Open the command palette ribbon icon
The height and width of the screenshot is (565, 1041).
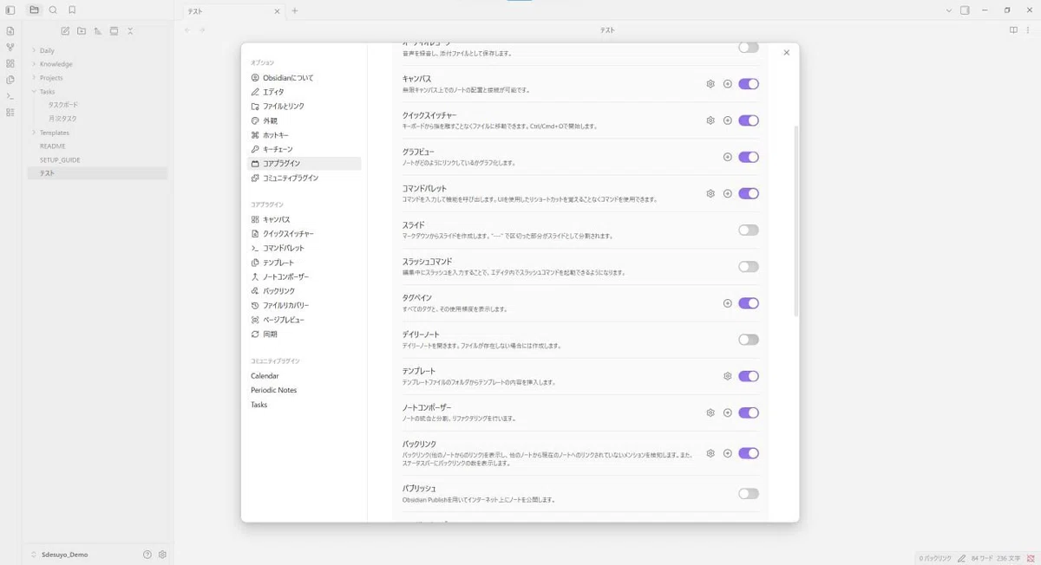pyautogui.click(x=10, y=96)
